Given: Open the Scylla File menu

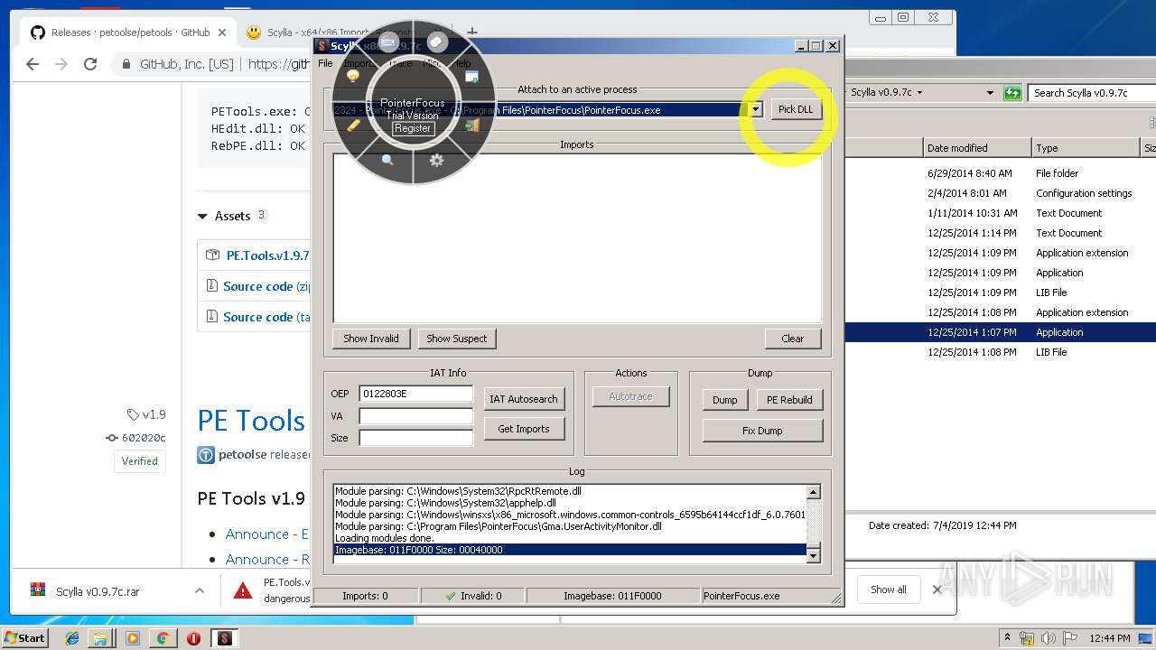Looking at the screenshot, I should pos(325,63).
